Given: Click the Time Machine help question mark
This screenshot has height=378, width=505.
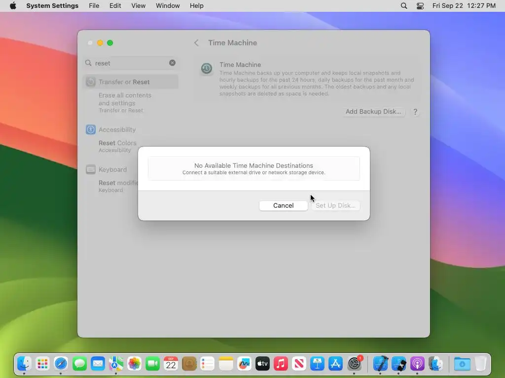Looking at the screenshot, I should coord(415,112).
